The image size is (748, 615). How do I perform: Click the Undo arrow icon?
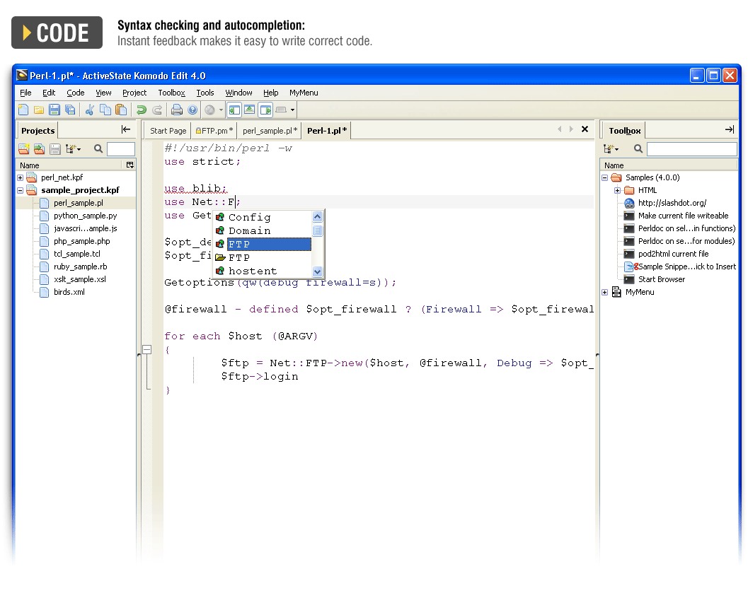pos(142,110)
